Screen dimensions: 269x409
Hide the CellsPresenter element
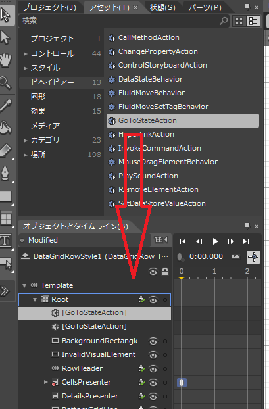153,383
